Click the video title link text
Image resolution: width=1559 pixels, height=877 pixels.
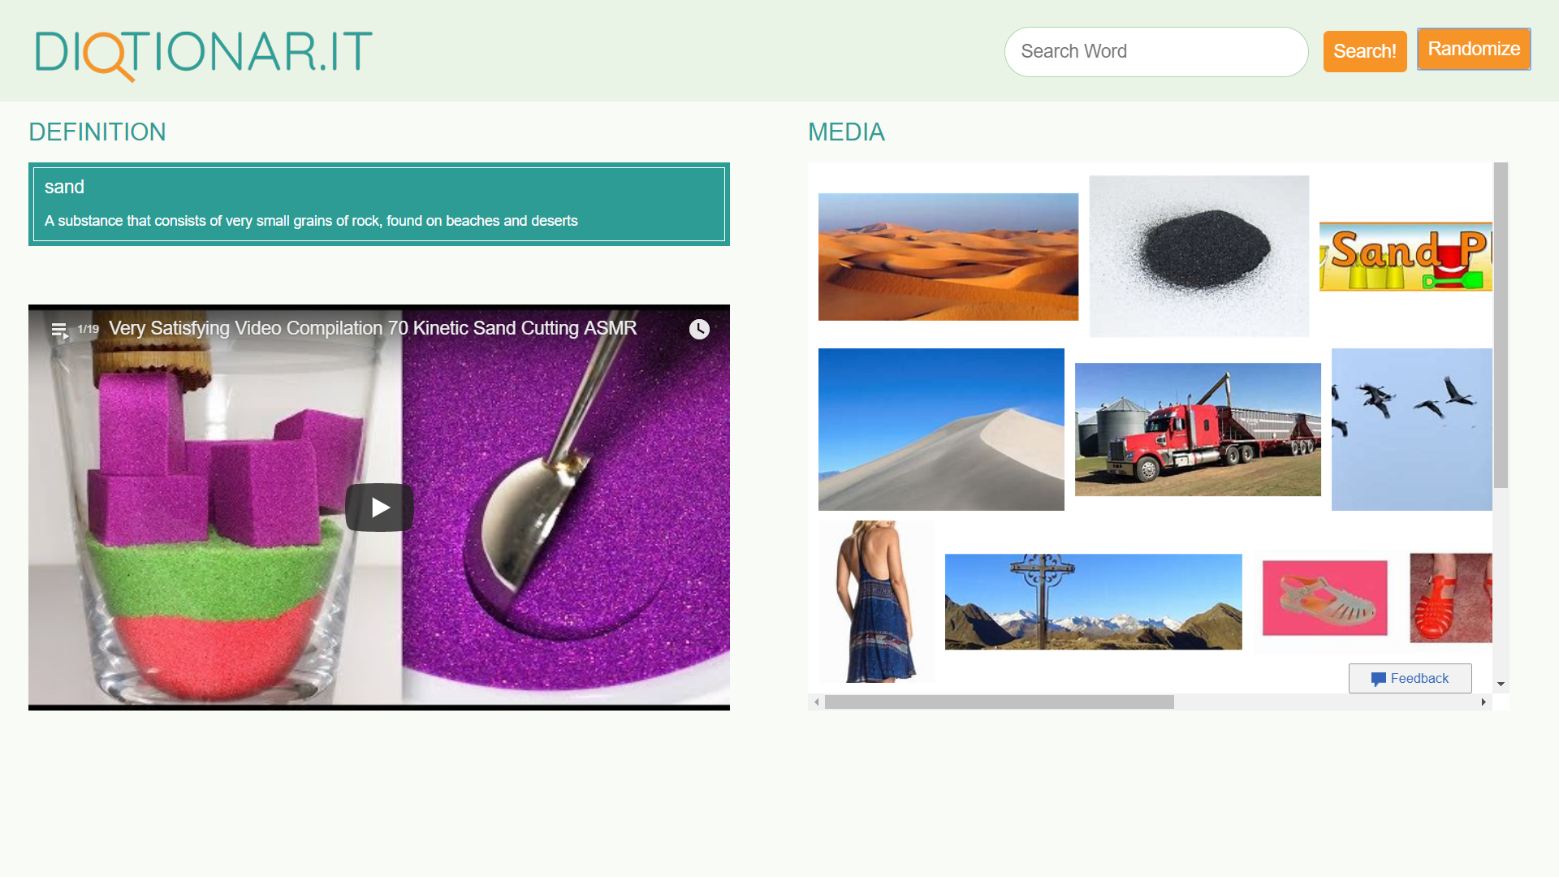click(373, 328)
